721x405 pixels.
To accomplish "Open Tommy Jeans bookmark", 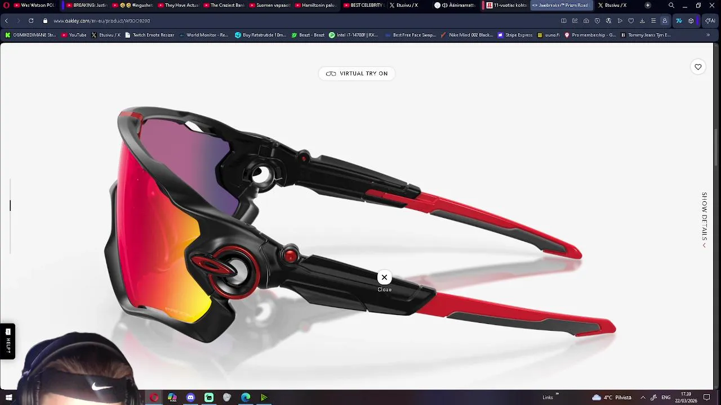I will click(x=646, y=35).
